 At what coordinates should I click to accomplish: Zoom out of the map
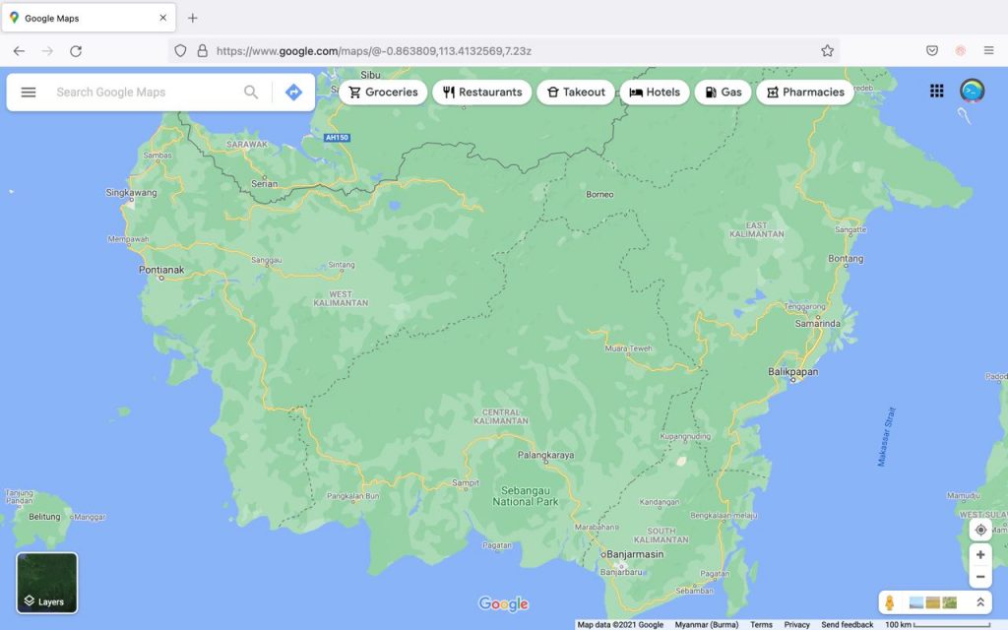(x=980, y=577)
